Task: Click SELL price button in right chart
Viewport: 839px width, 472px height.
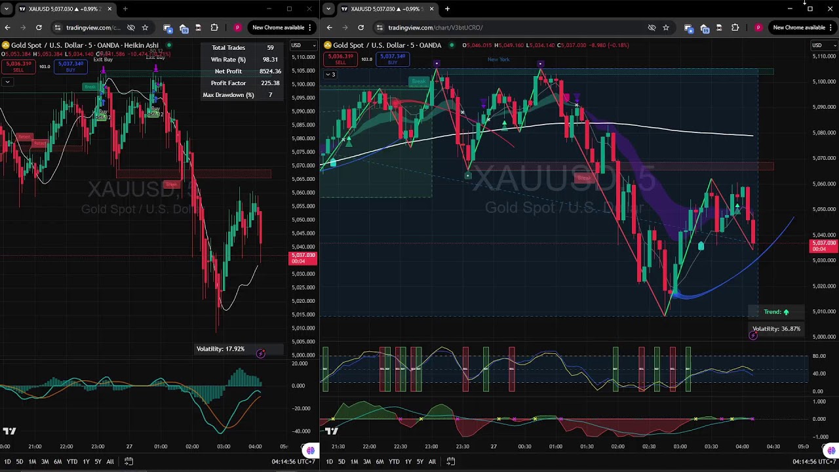Action: click(x=340, y=59)
